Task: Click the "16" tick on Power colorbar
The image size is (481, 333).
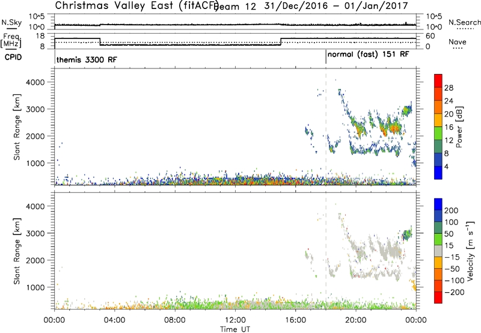Action: (x=449, y=127)
